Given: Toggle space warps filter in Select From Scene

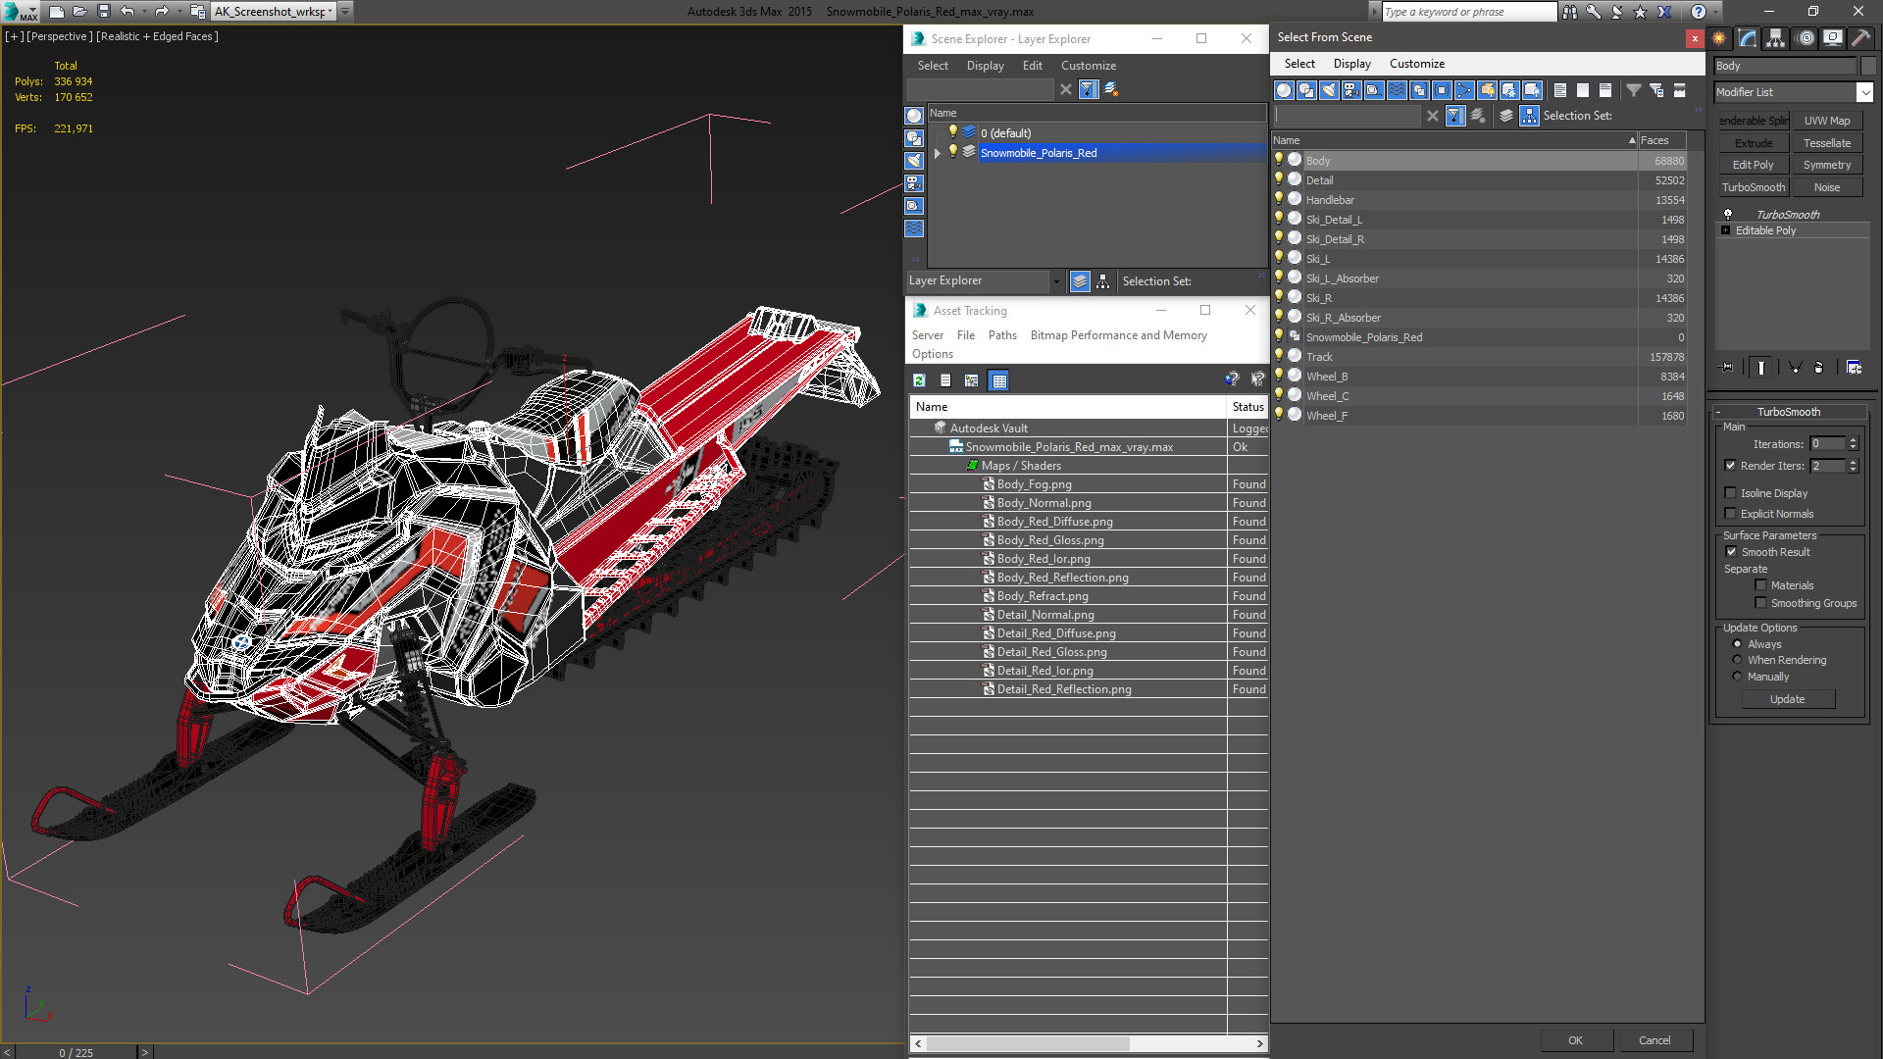Looking at the screenshot, I should [1397, 90].
